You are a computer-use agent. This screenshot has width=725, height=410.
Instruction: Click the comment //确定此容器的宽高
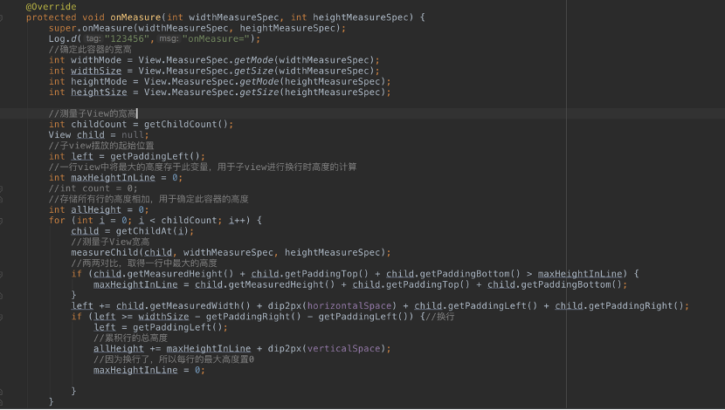90,50
